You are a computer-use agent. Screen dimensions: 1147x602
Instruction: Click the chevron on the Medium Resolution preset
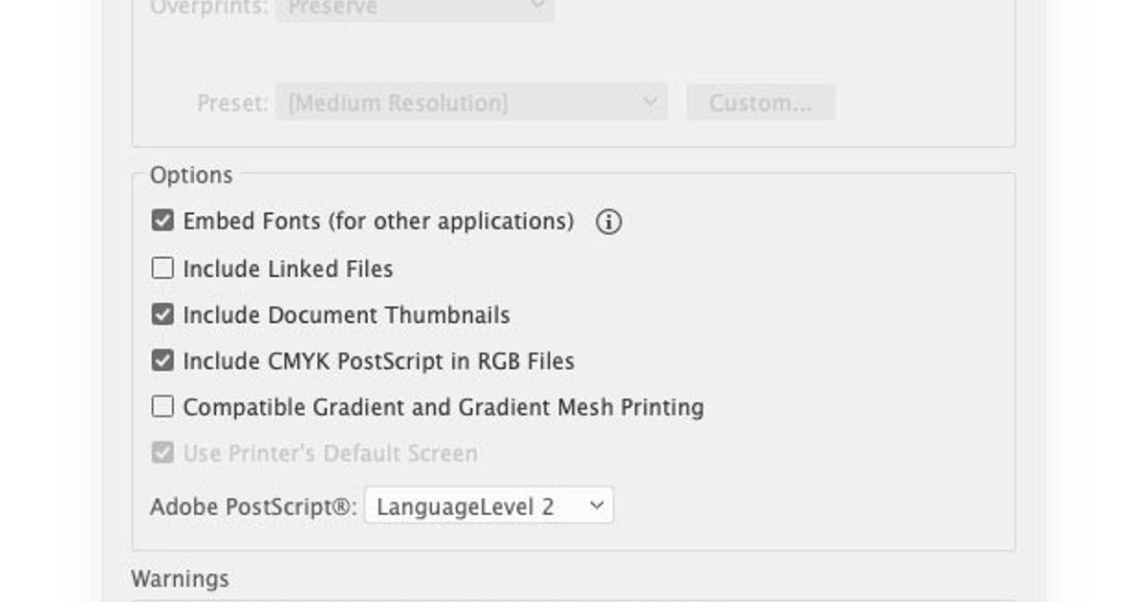pyautogui.click(x=651, y=101)
